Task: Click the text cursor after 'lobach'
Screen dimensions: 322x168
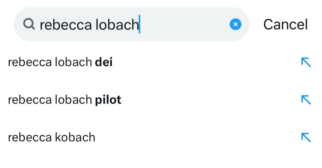Action: click(x=139, y=24)
